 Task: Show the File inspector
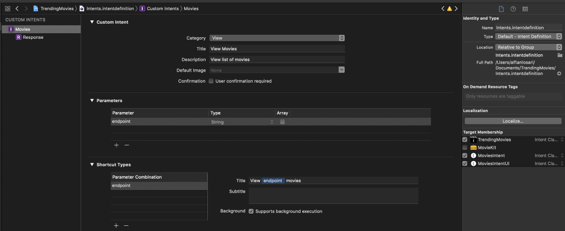[x=501, y=9]
